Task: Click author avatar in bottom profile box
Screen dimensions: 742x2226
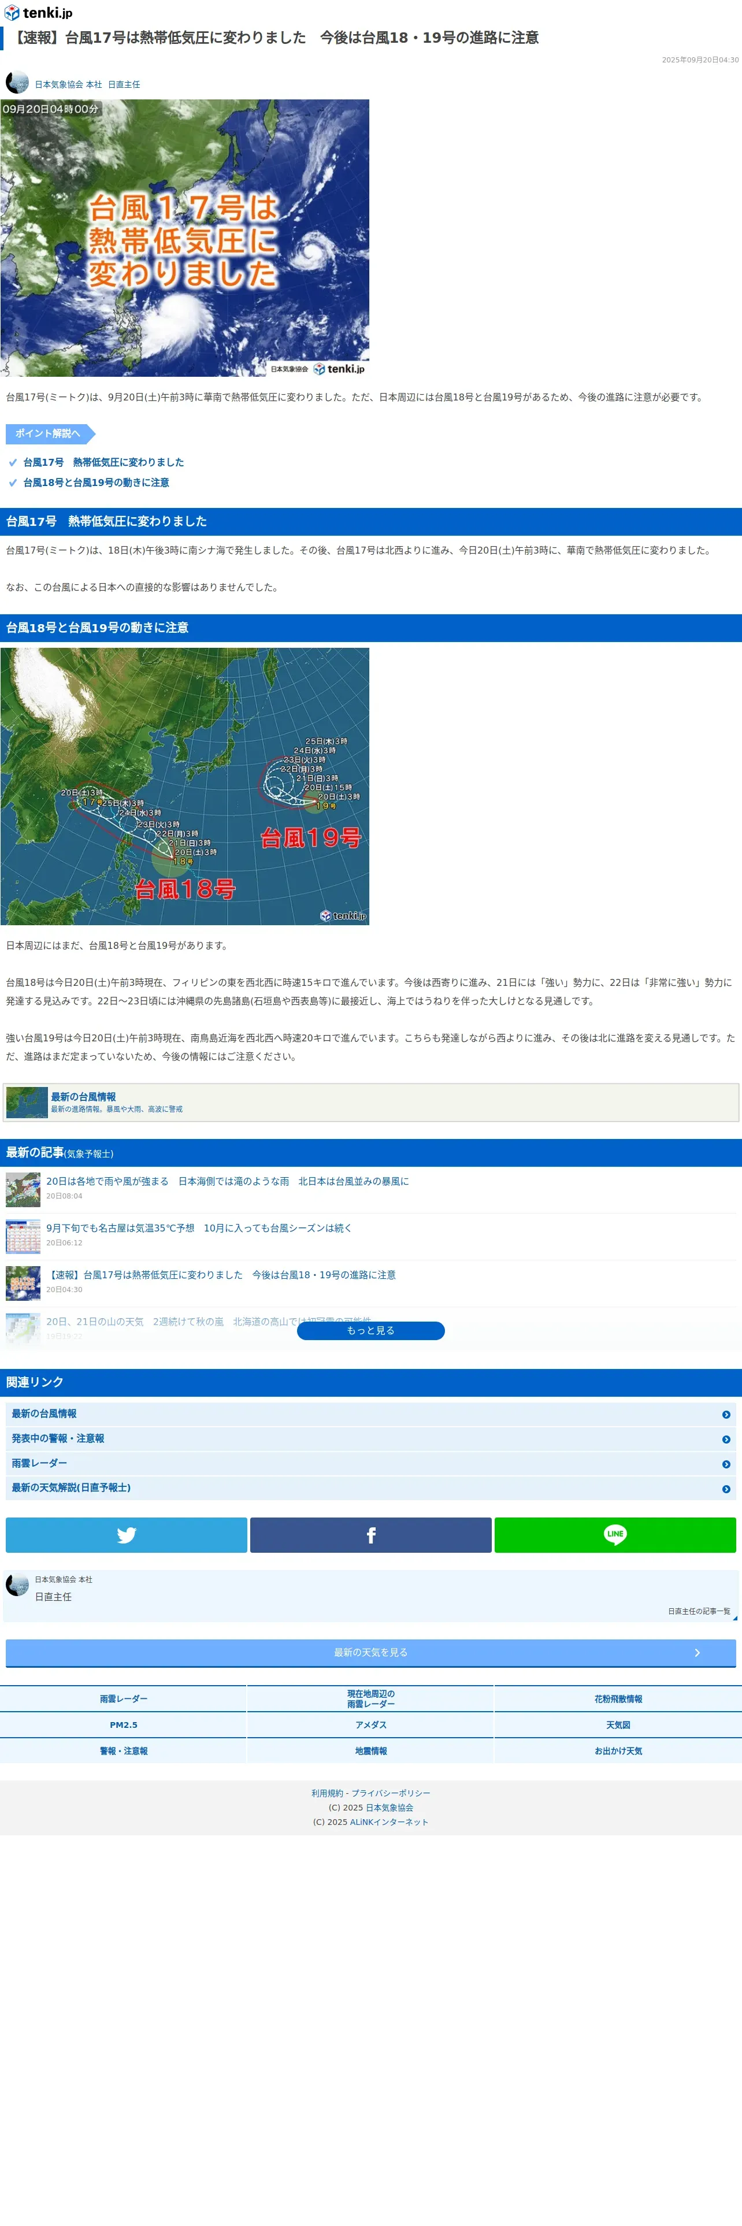Action: pos(17,1585)
